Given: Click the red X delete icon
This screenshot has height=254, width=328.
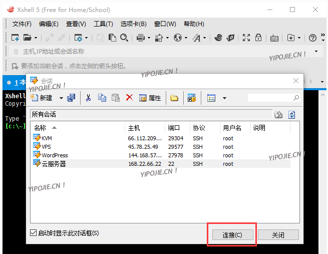Looking at the screenshot, I should coord(129,98).
